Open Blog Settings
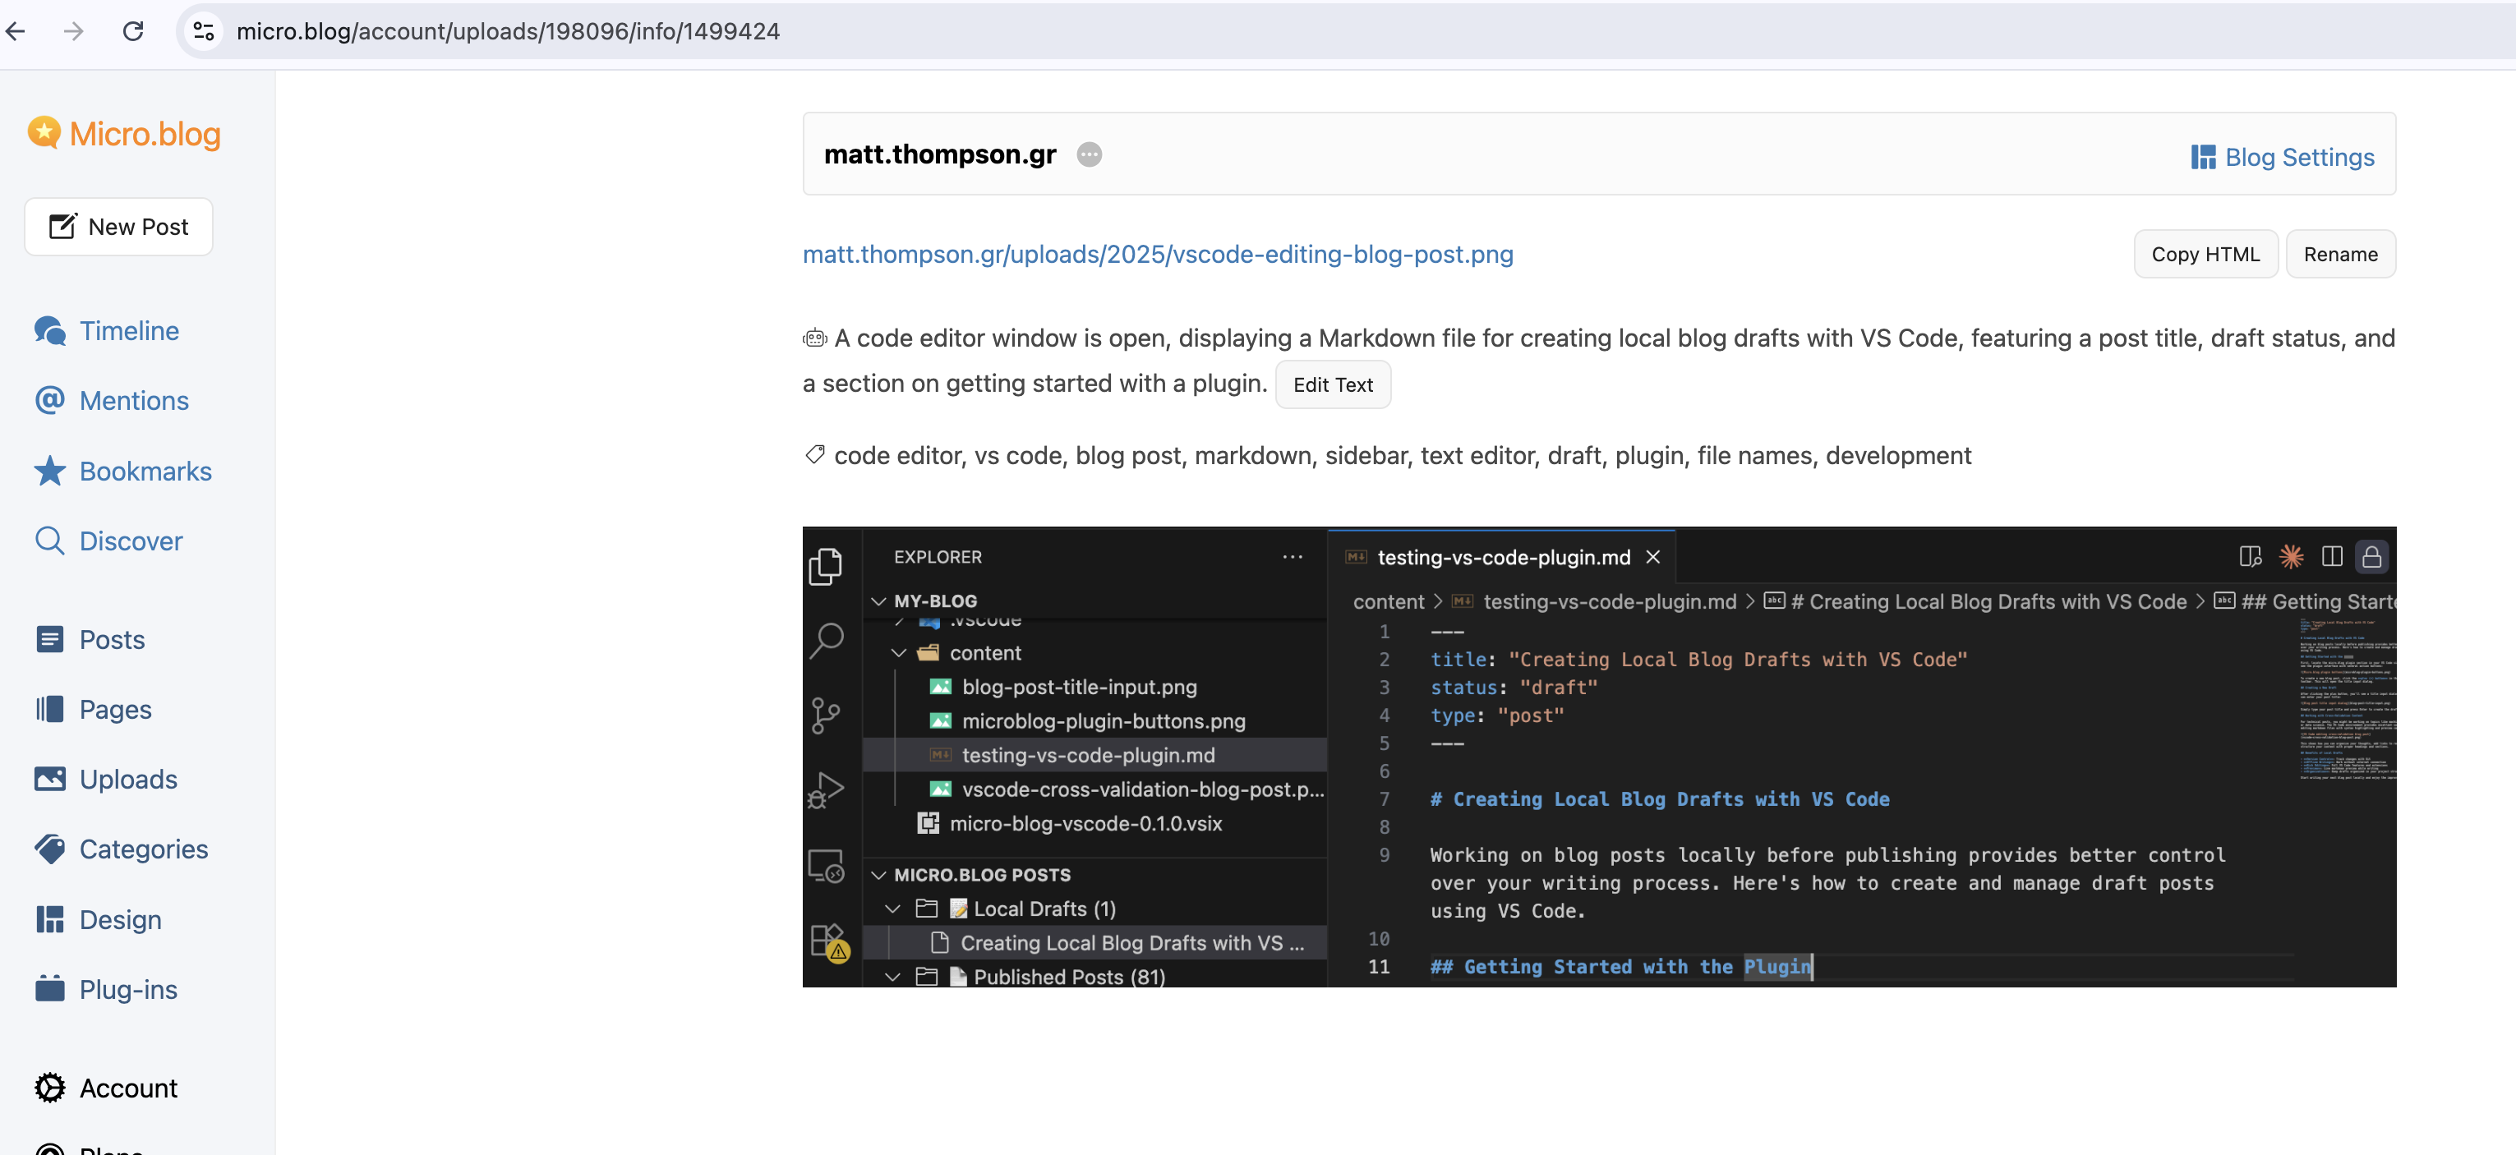The width and height of the screenshot is (2516, 1155). (2282, 157)
